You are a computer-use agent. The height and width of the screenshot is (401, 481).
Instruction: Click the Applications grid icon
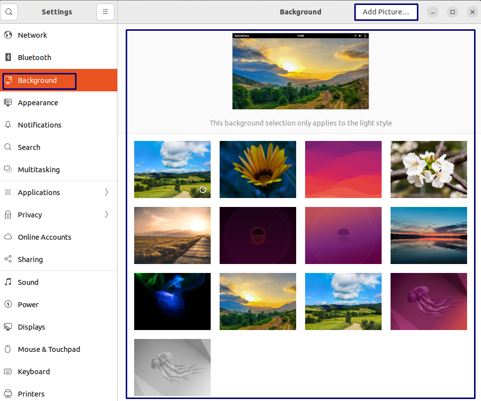click(8, 192)
